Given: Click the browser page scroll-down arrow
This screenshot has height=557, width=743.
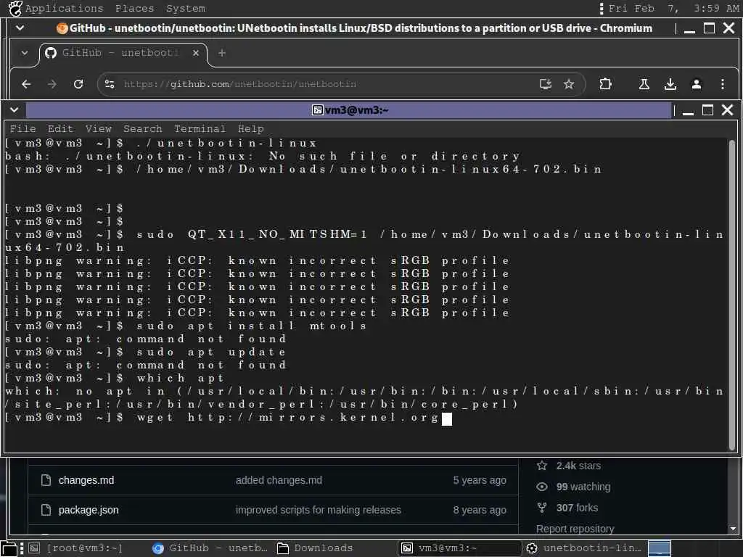Looking at the screenshot, I should pos(733,529).
